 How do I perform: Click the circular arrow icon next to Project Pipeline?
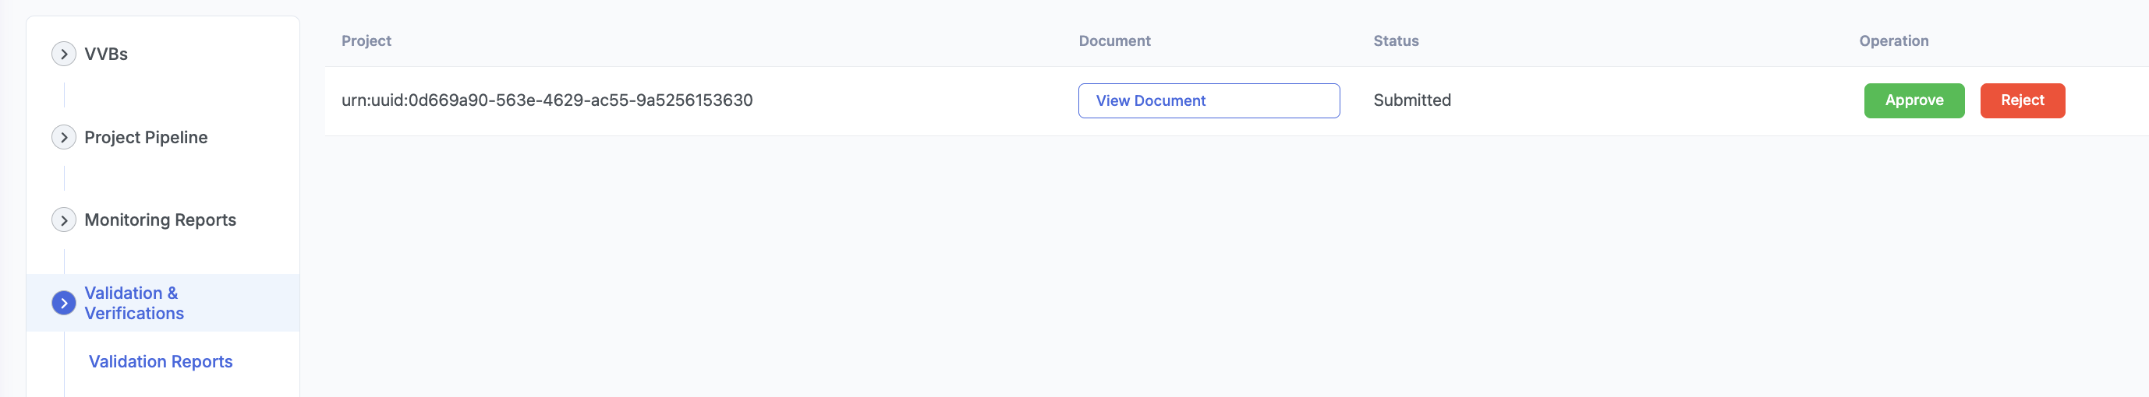[63, 137]
